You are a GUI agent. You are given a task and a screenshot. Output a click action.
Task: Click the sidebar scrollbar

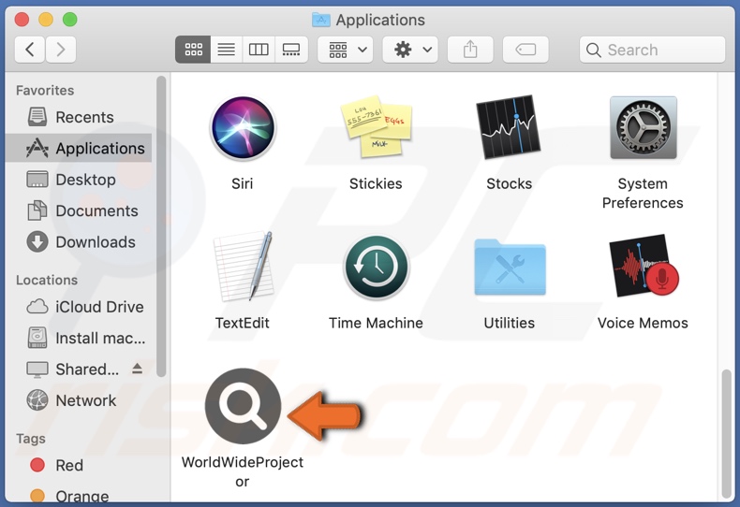point(161,226)
